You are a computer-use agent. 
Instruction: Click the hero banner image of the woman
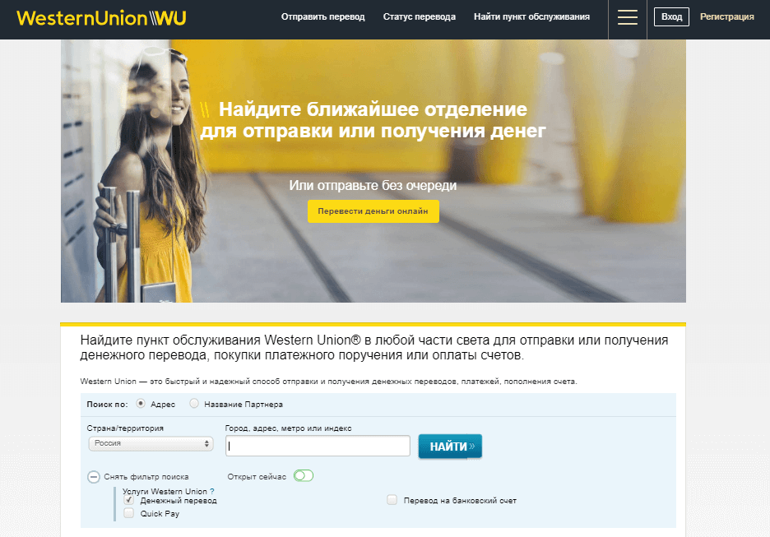coord(373,171)
